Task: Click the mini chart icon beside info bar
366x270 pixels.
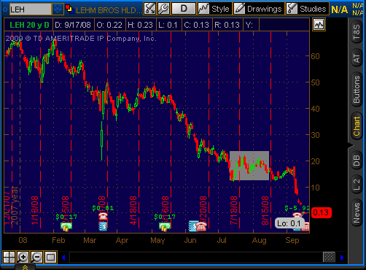Action: (319, 25)
